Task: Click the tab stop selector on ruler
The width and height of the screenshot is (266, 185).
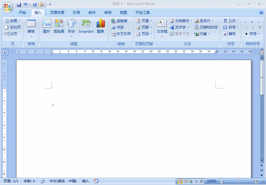Action: click(x=5, y=52)
